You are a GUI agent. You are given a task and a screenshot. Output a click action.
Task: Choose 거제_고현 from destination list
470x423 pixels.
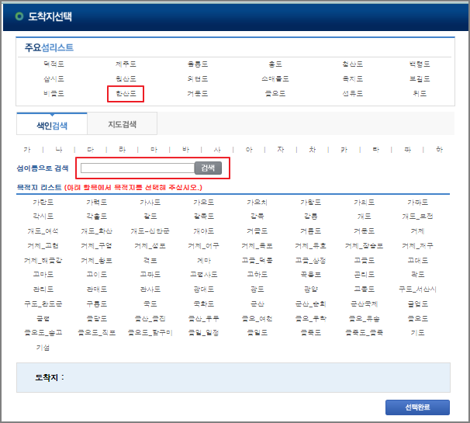pyautogui.click(x=43, y=246)
